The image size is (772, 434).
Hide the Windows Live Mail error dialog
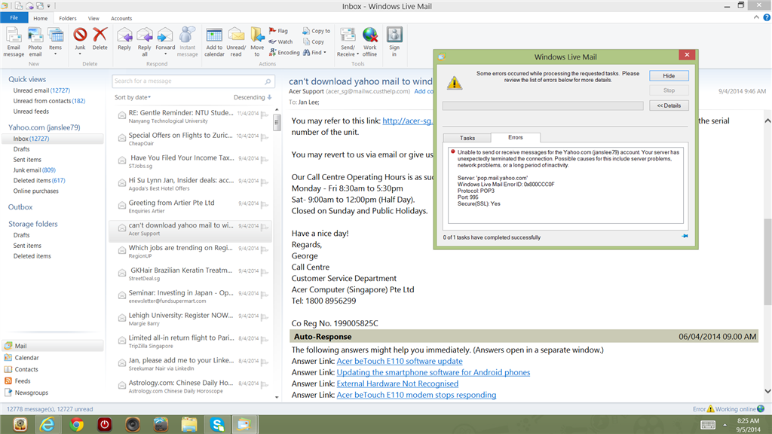point(669,76)
